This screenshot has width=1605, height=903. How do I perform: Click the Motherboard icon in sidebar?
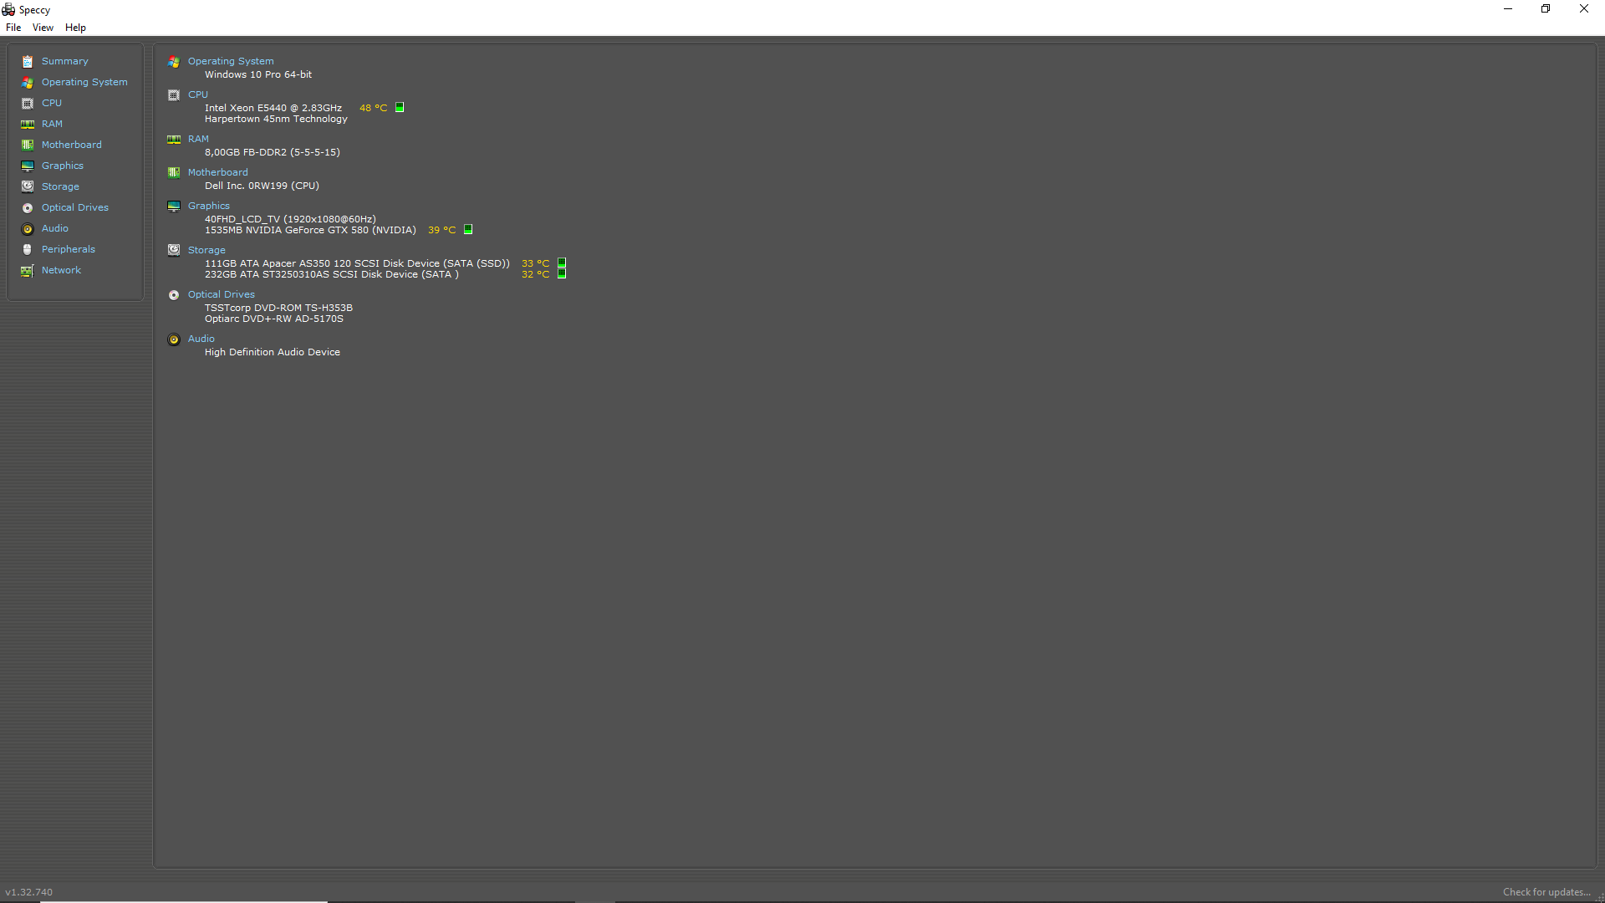(x=28, y=145)
